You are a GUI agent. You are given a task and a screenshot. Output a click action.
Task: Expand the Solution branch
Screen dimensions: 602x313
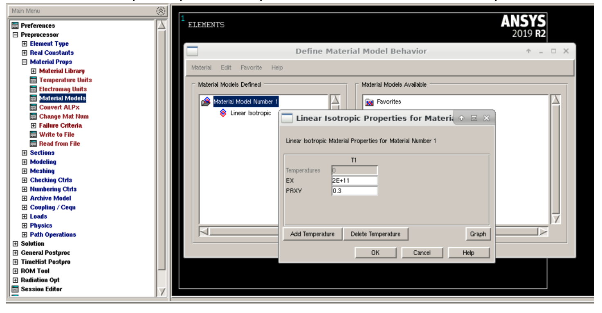tap(16, 243)
